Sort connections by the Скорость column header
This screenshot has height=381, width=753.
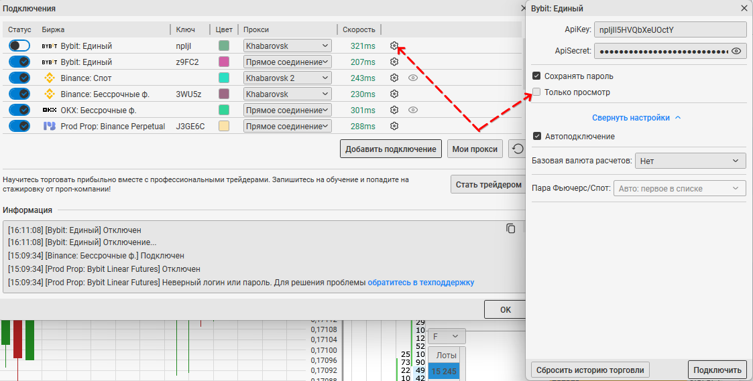(x=359, y=29)
